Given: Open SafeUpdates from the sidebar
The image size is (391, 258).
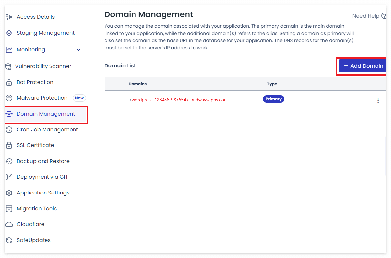Looking at the screenshot, I should click(x=34, y=240).
